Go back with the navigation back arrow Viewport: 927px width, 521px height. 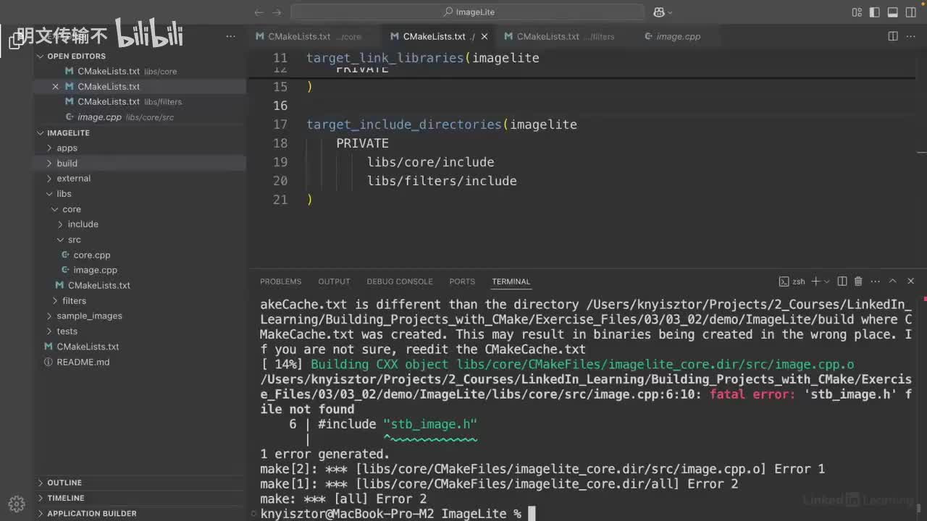coord(259,12)
